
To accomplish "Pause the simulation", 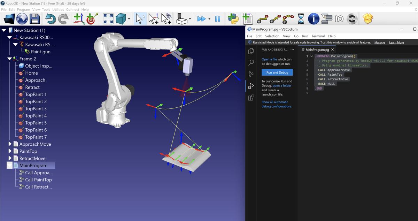I will pos(218,19).
